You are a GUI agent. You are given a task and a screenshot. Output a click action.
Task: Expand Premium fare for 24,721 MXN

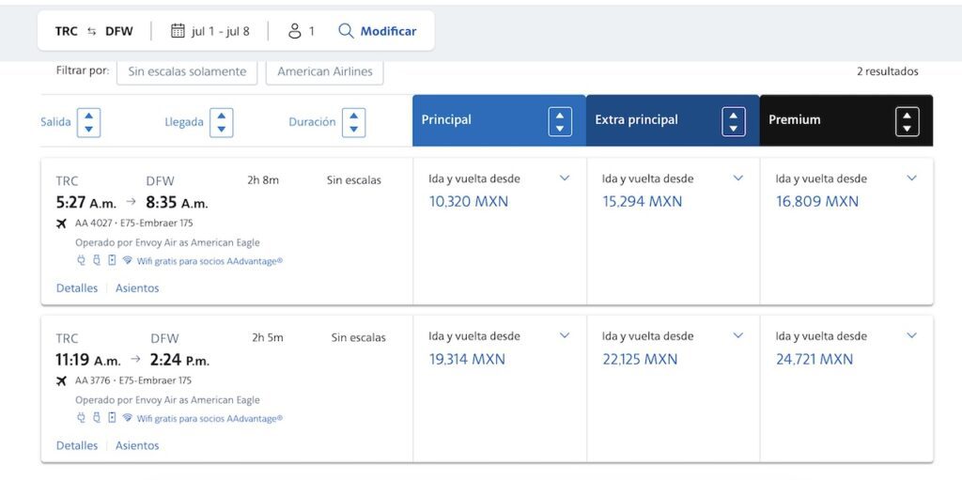[911, 335]
